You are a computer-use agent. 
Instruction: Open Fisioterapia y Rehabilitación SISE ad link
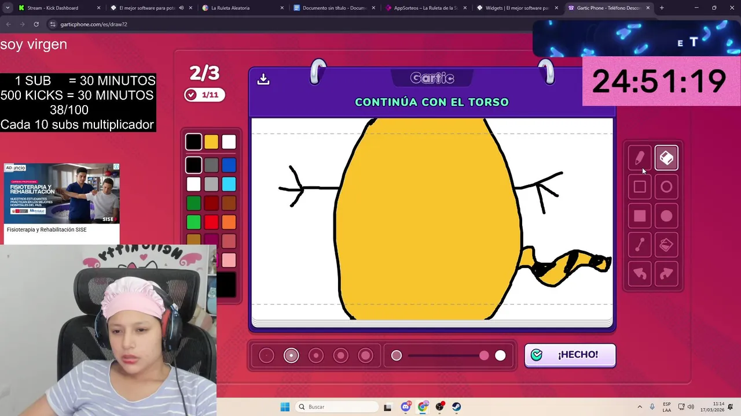(46, 230)
